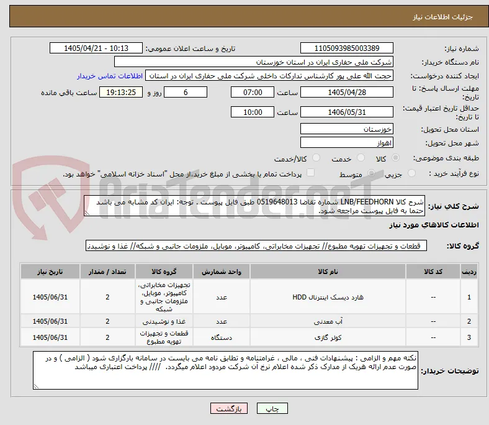
Task: Click the اطلاعات کالاهای مورد نیاز heading
Action: (x=434, y=225)
